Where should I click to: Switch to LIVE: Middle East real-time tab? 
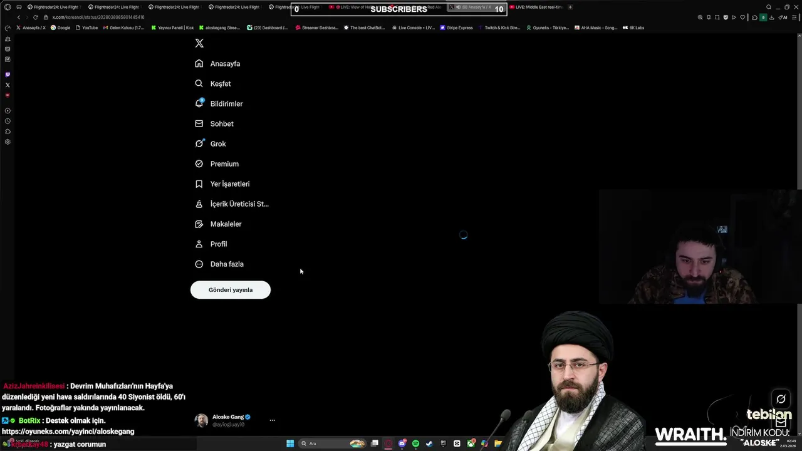pos(536,7)
